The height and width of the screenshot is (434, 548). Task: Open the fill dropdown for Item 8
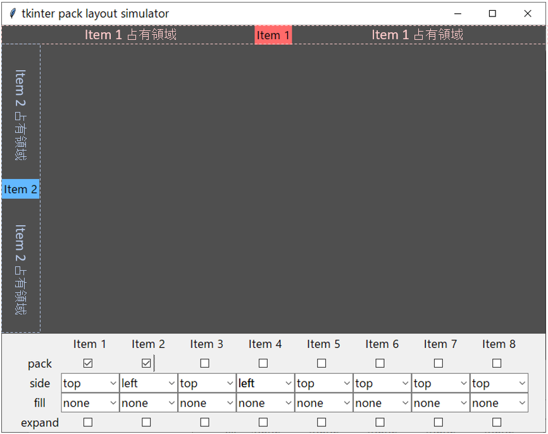click(x=499, y=403)
